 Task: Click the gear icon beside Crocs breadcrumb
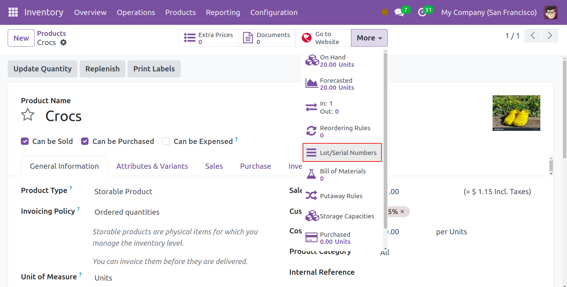63,43
